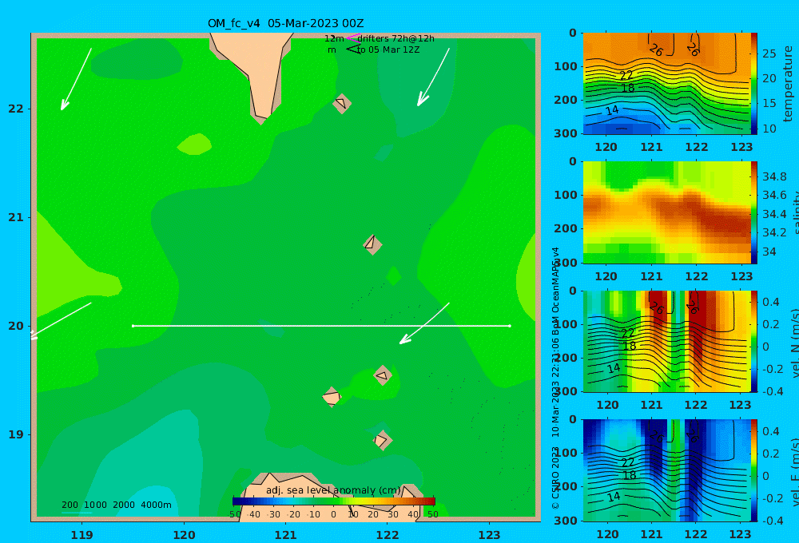
Task: Click the 'temperature' colorbar axis label
Action: pos(788,84)
